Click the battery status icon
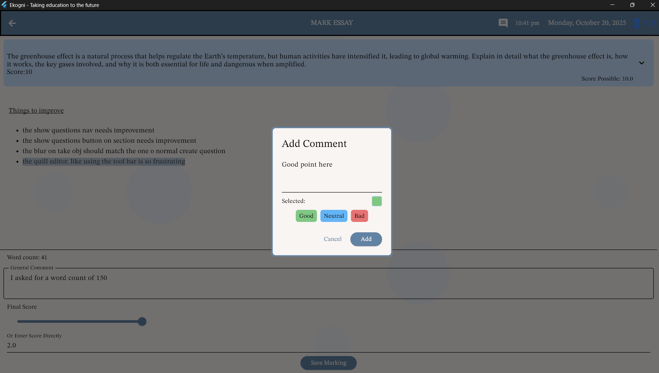 637,23
